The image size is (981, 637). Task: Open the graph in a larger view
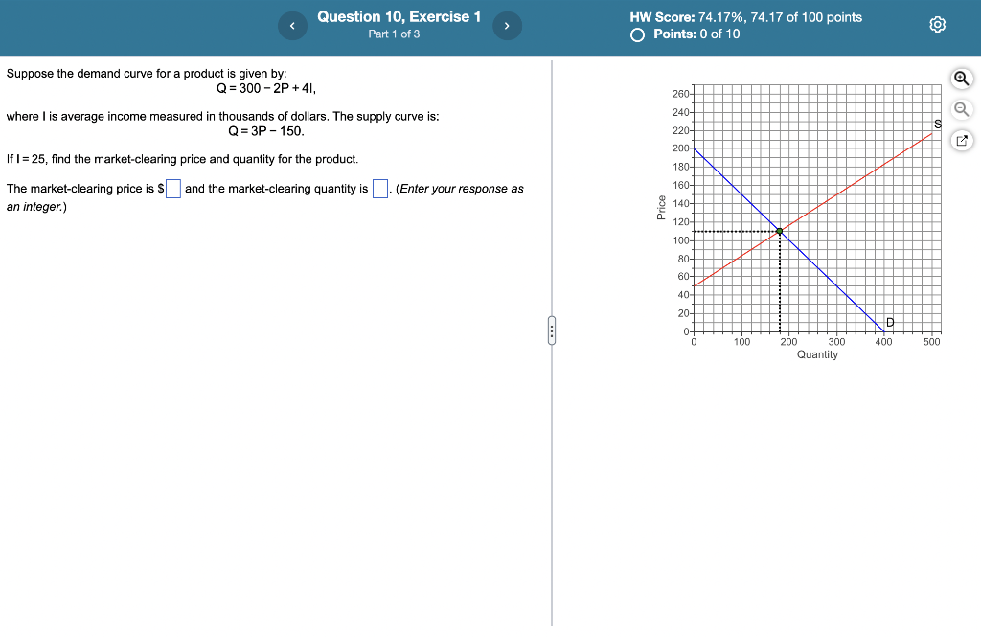[961, 139]
